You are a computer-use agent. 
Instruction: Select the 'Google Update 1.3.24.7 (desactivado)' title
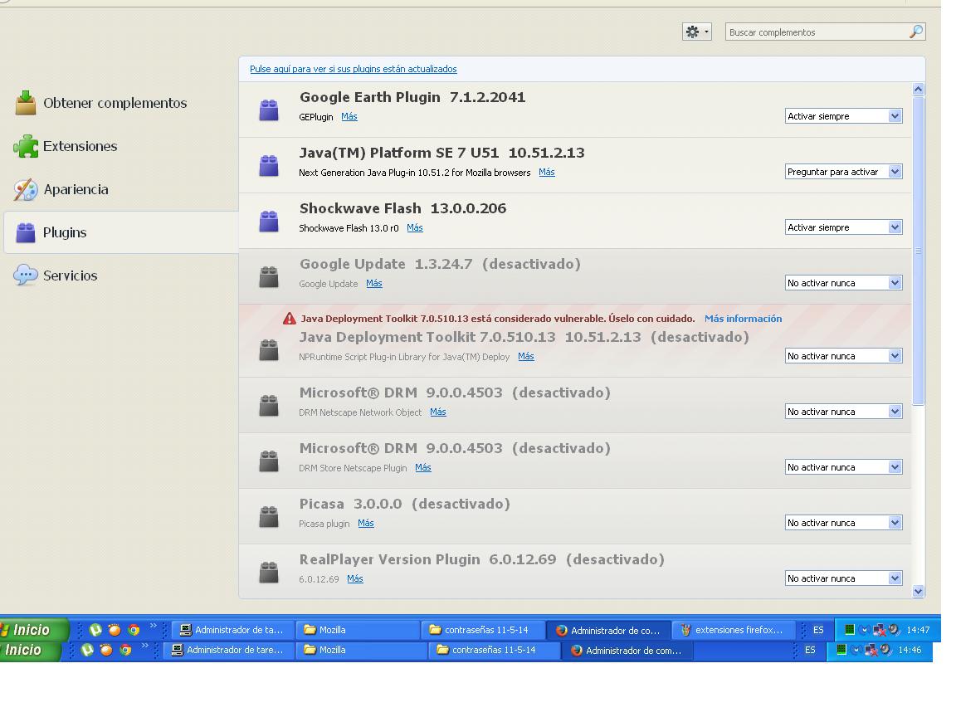(x=440, y=263)
